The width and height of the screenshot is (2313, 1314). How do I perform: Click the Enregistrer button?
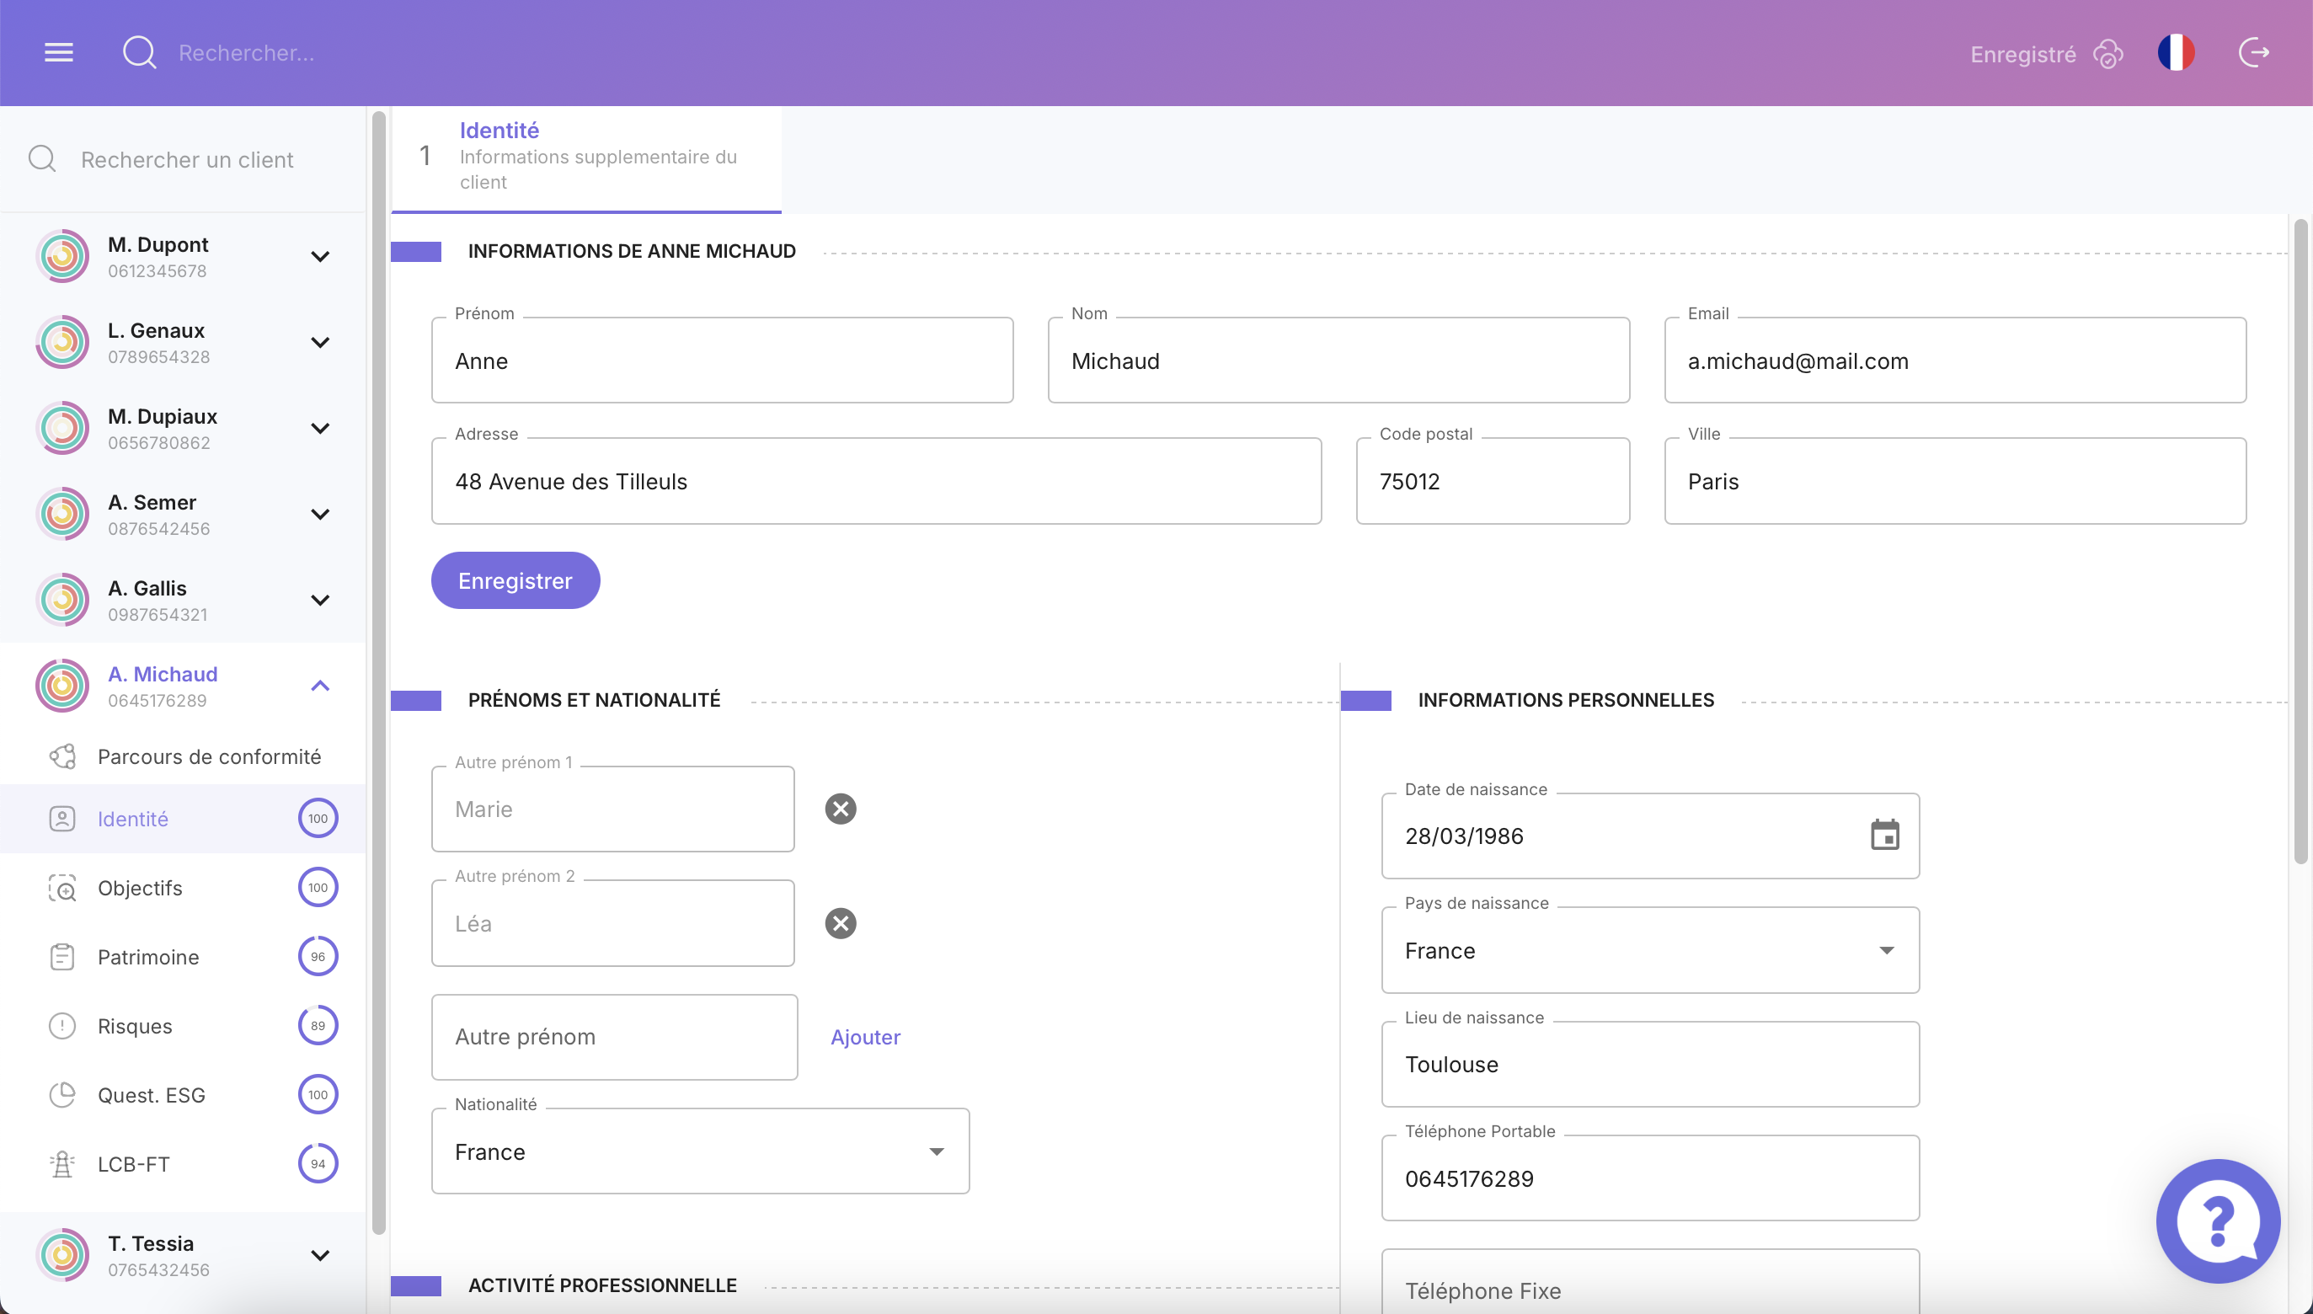(x=515, y=580)
